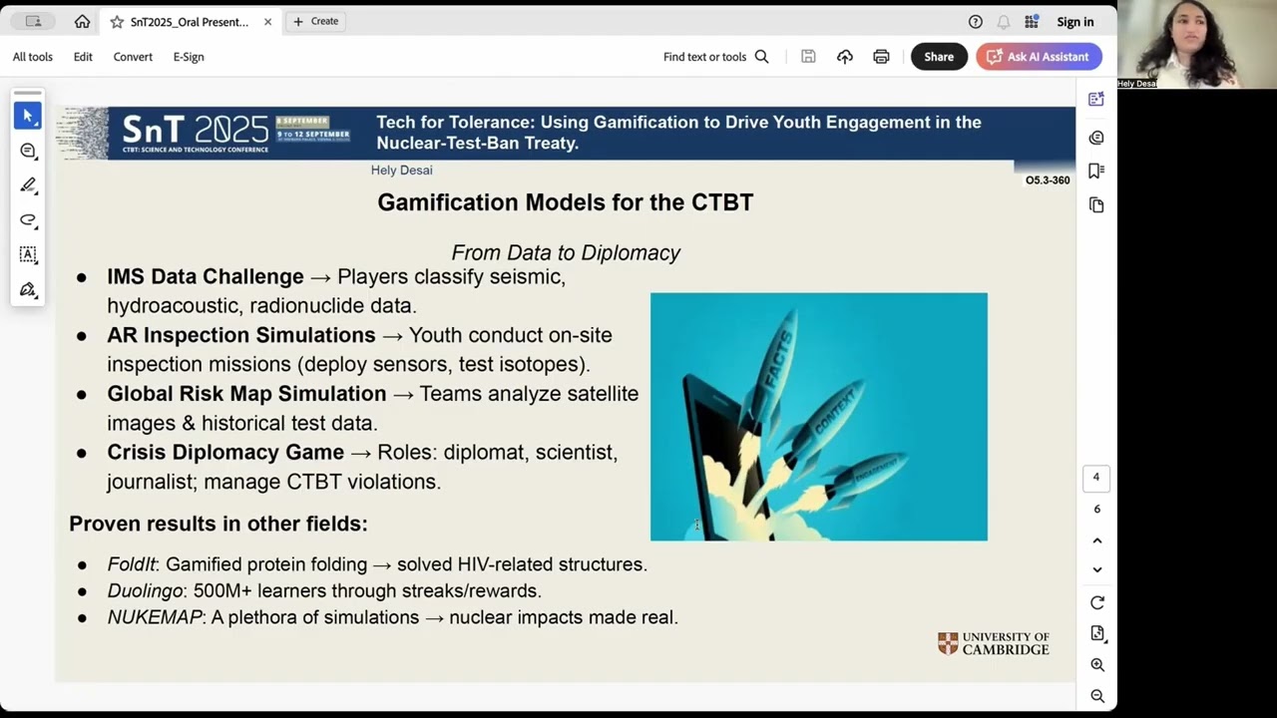Viewport: 1277px width, 718px height.
Task: Zoom in on the document
Action: pyautogui.click(x=1097, y=665)
